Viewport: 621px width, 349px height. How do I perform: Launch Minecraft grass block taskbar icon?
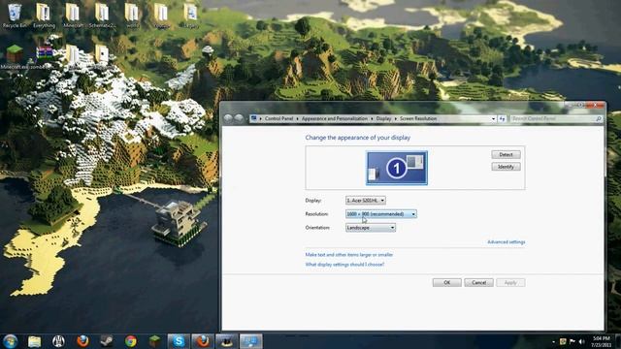155,341
